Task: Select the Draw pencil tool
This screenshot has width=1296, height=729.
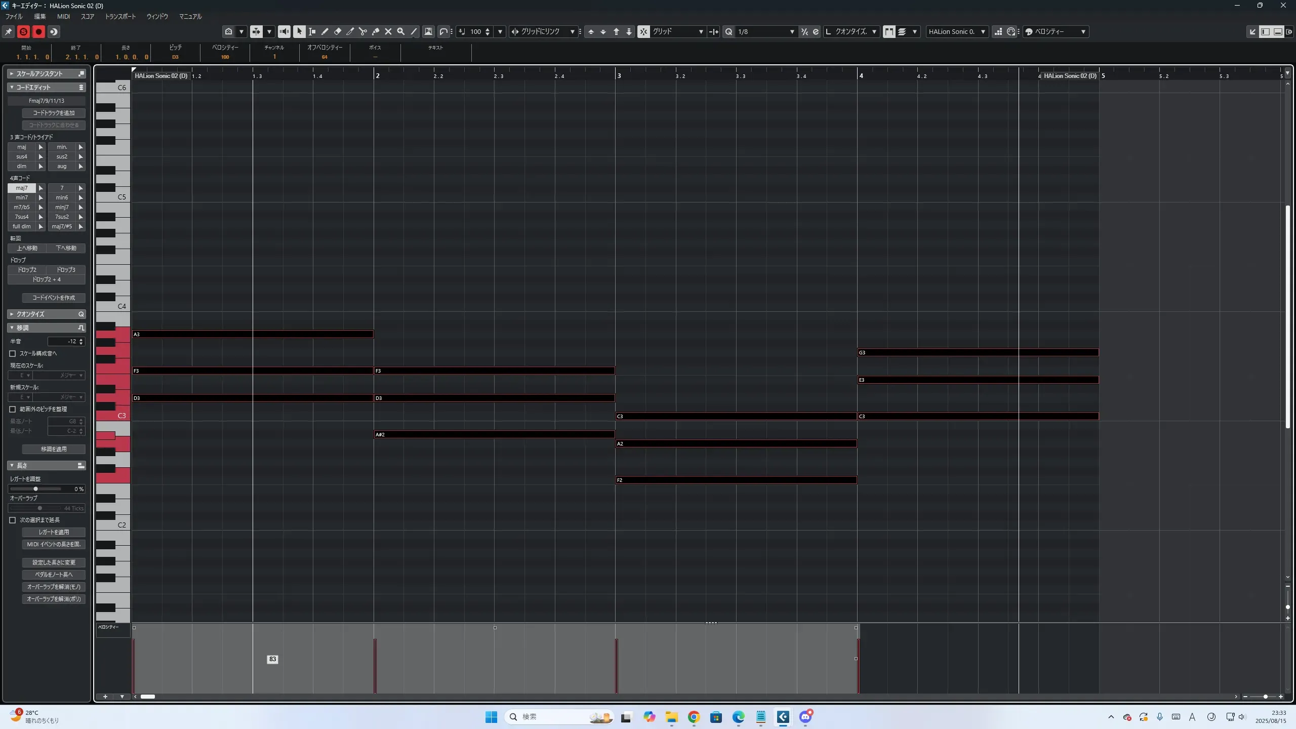Action: tap(325, 31)
